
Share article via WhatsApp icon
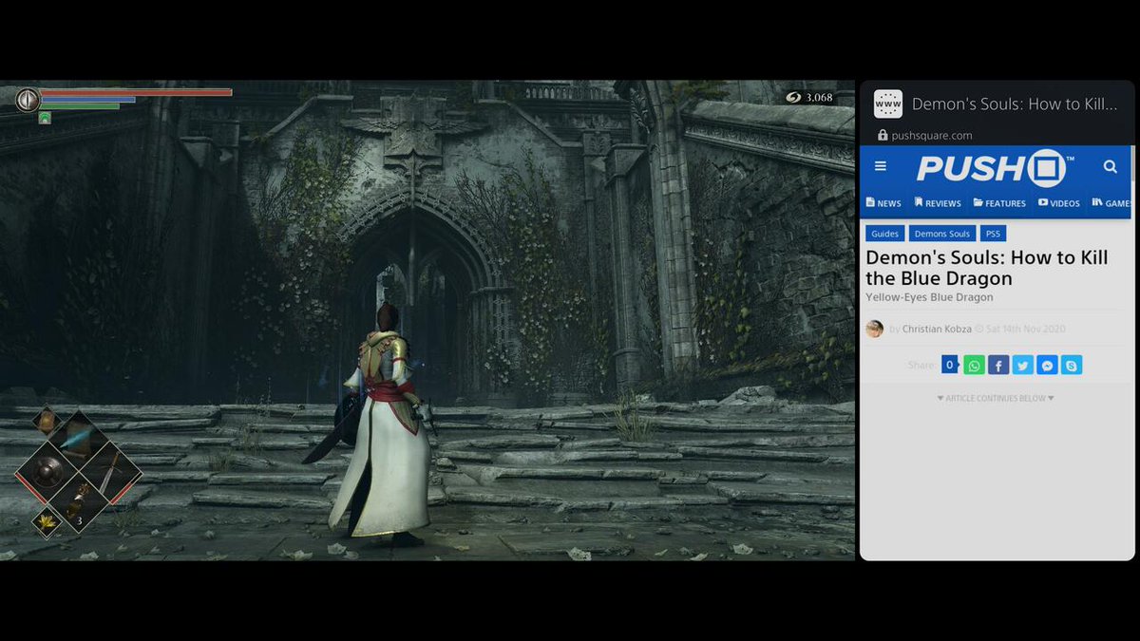pyautogui.click(x=974, y=366)
